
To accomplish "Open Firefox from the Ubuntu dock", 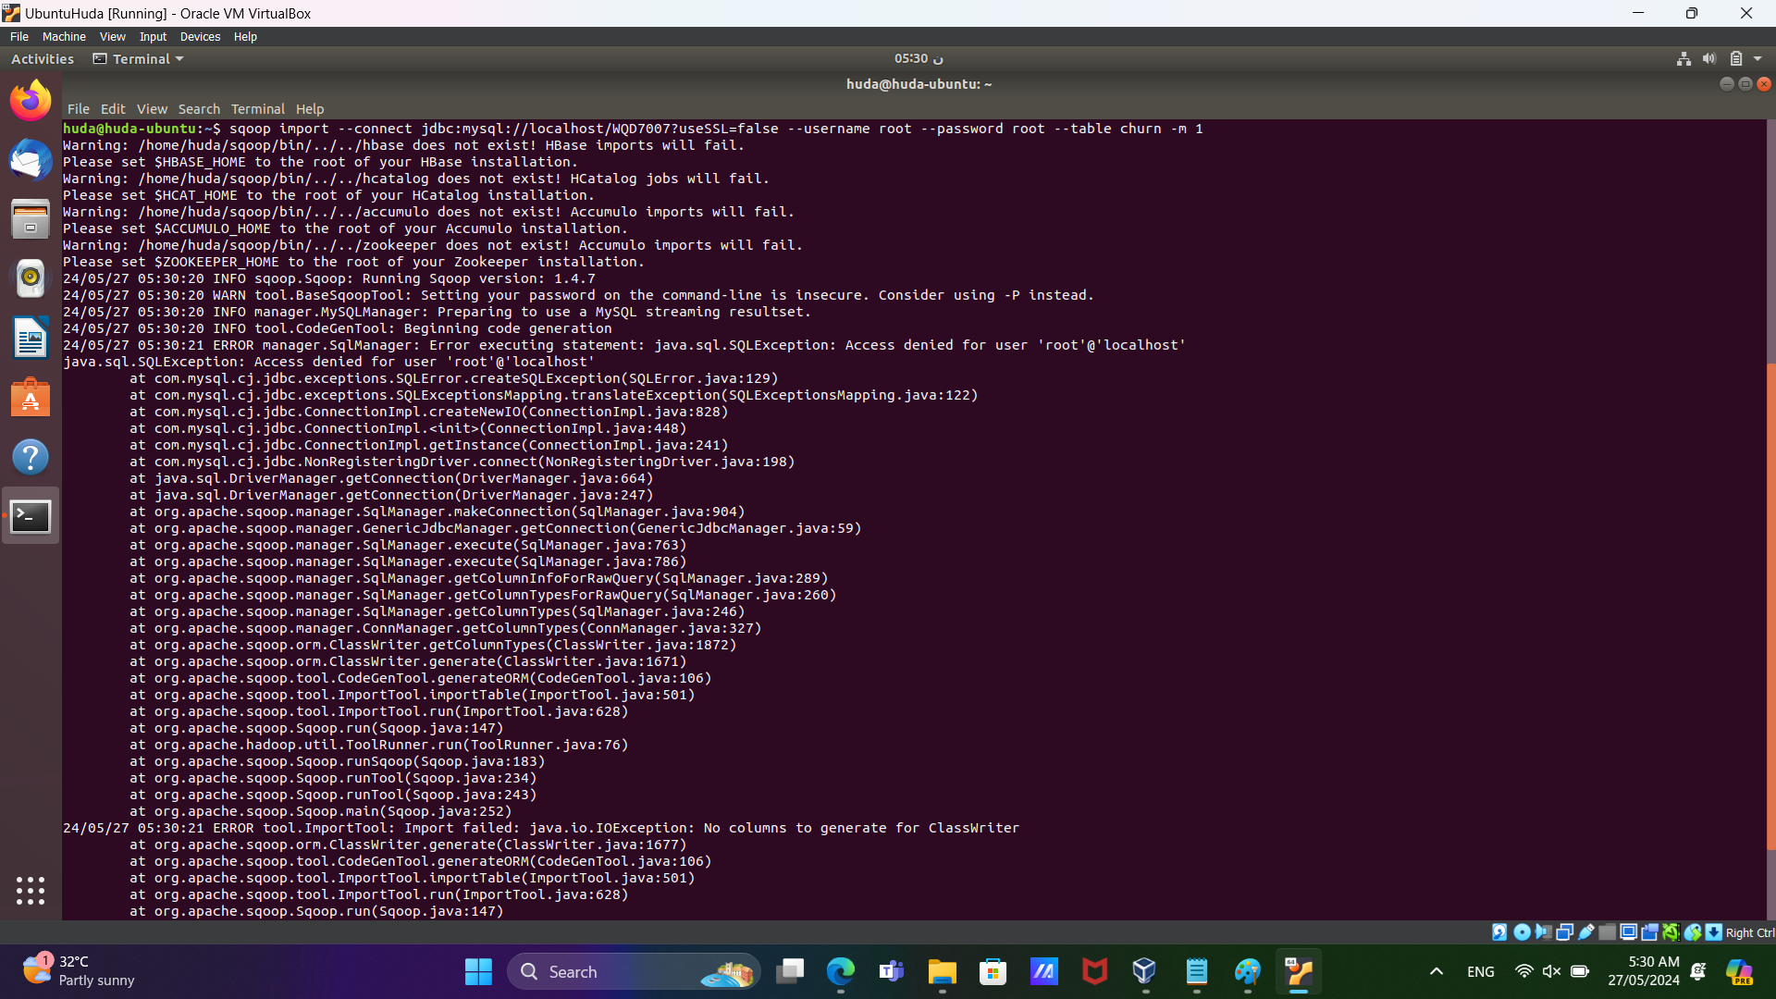I will 31,100.
